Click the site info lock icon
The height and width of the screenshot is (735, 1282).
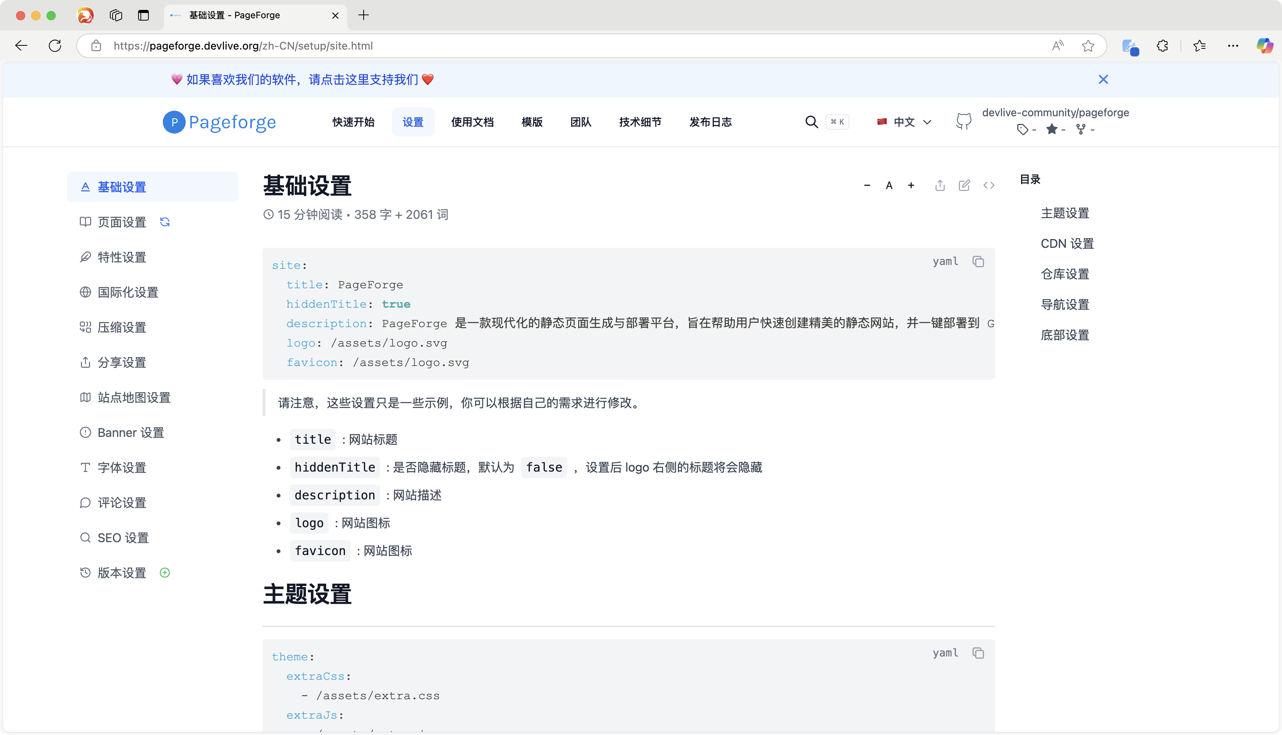tap(96, 46)
